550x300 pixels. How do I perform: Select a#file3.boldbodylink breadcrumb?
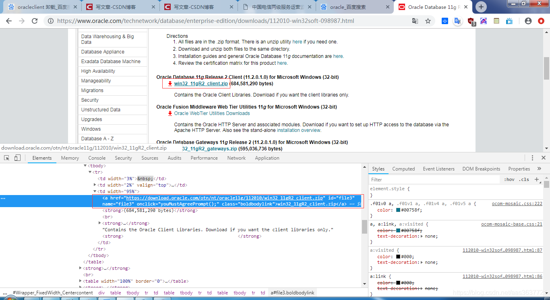tap(293, 293)
